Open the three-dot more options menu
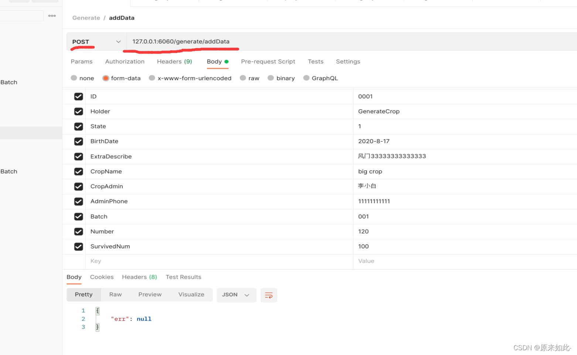 tap(52, 16)
